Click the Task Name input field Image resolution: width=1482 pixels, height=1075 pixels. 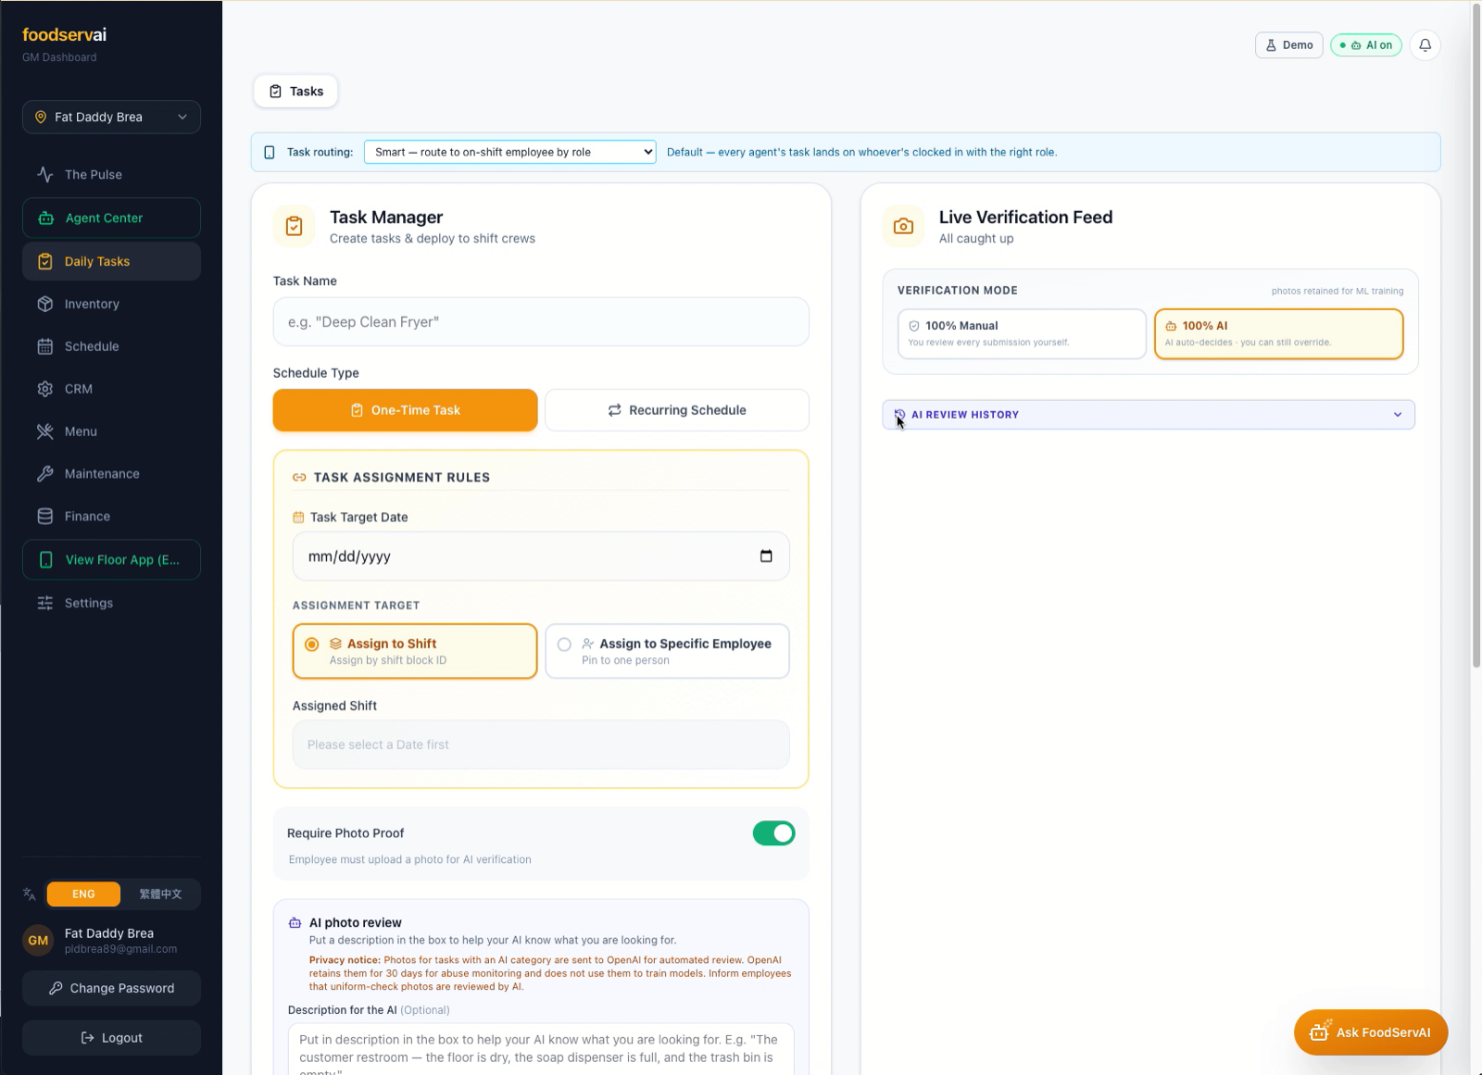click(x=541, y=322)
